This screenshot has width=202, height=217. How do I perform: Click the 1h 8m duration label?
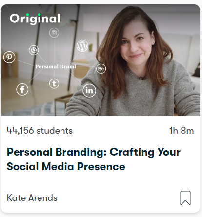click(182, 131)
